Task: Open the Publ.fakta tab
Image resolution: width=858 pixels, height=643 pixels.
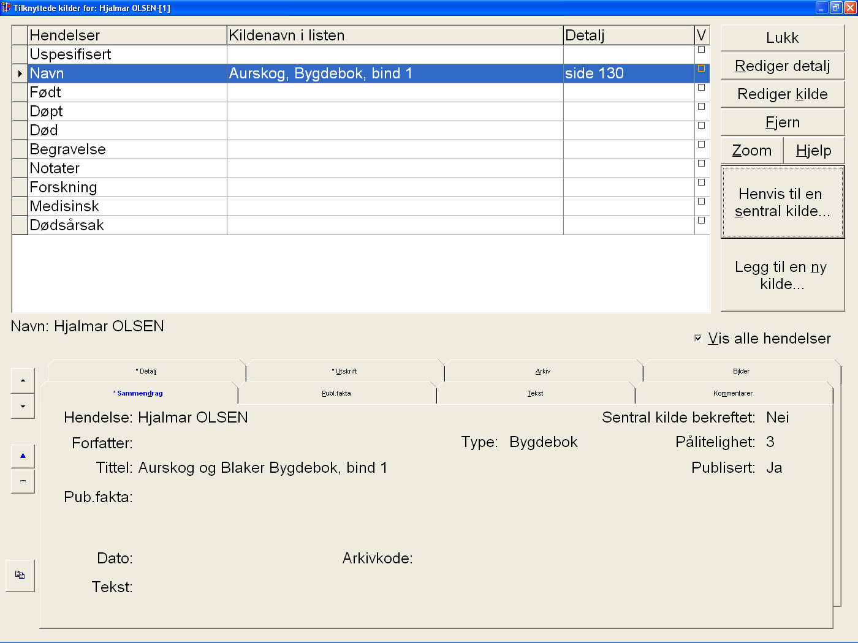Action: pyautogui.click(x=336, y=393)
